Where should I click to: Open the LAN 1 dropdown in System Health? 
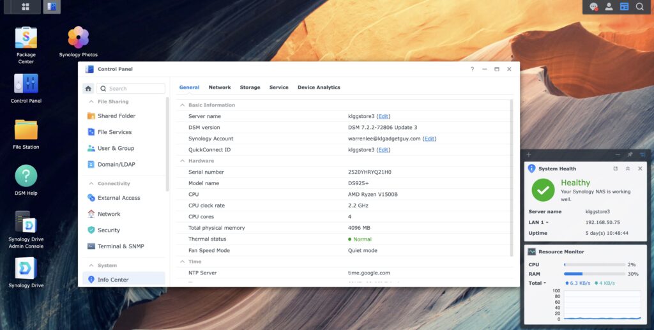[538, 222]
